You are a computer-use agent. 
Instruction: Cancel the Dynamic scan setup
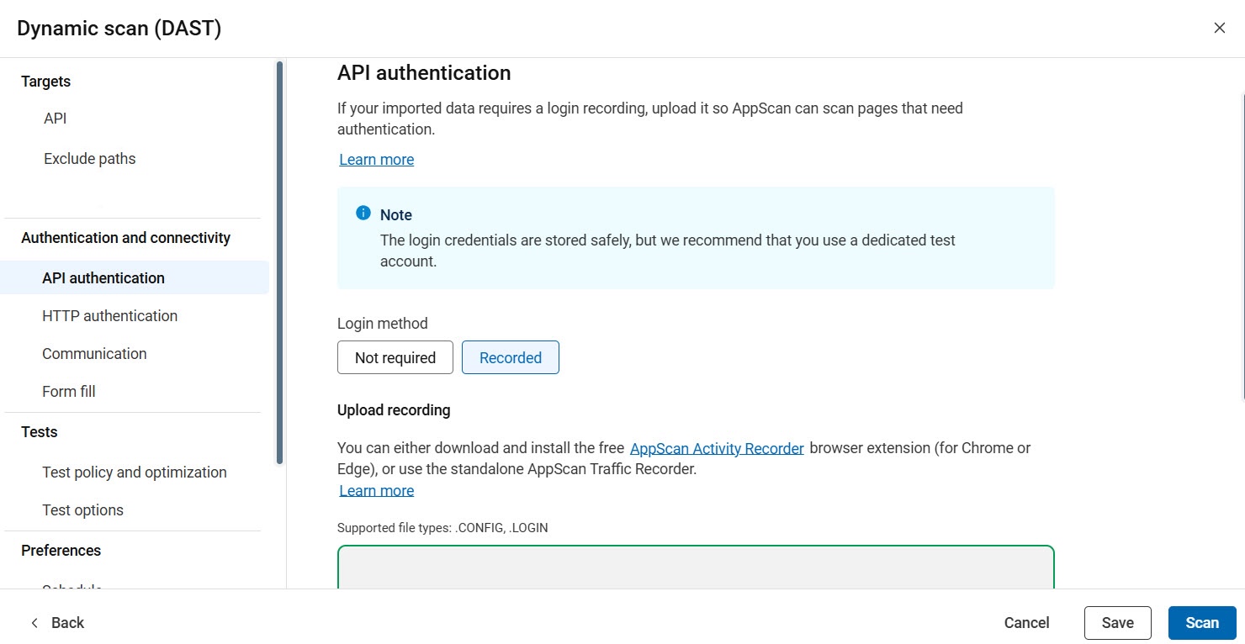click(1025, 622)
